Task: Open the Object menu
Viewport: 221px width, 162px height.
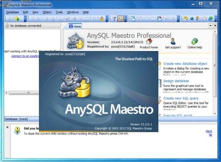Action: (x=47, y=12)
